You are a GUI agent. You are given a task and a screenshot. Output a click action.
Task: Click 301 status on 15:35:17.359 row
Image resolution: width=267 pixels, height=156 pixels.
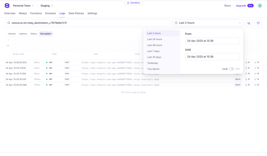coord(51,74)
